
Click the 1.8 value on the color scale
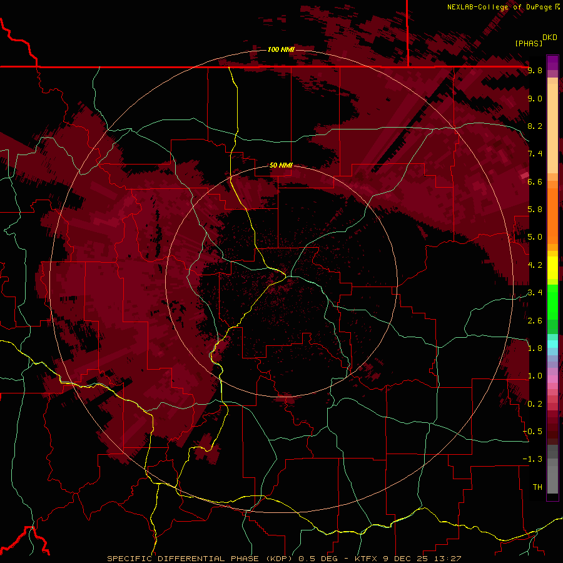point(535,348)
